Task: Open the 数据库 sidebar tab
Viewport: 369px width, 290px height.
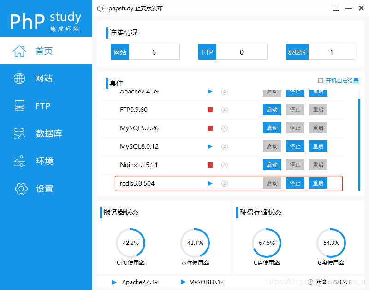Action: (46, 133)
